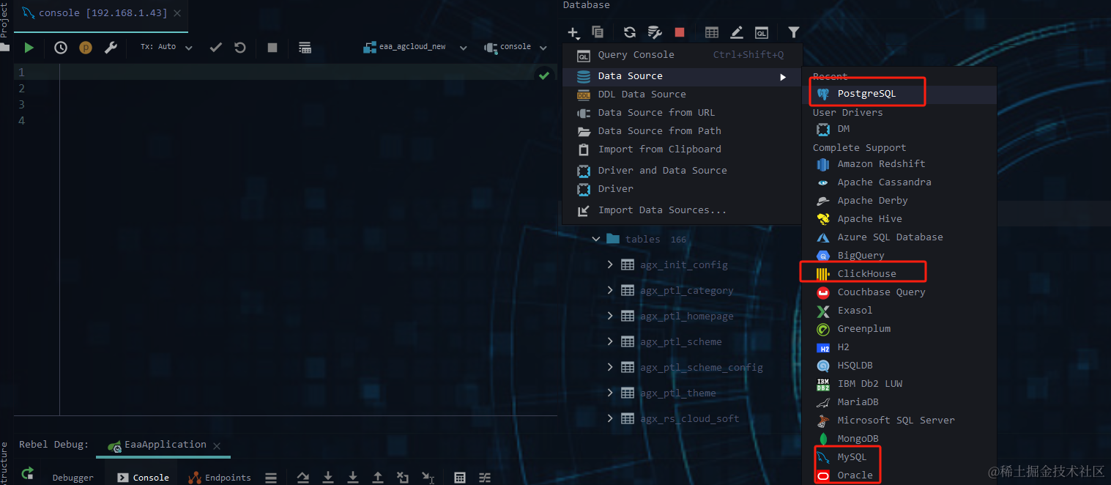Select Driver and Data Source entry
The height and width of the screenshot is (485, 1111).
tap(682, 171)
